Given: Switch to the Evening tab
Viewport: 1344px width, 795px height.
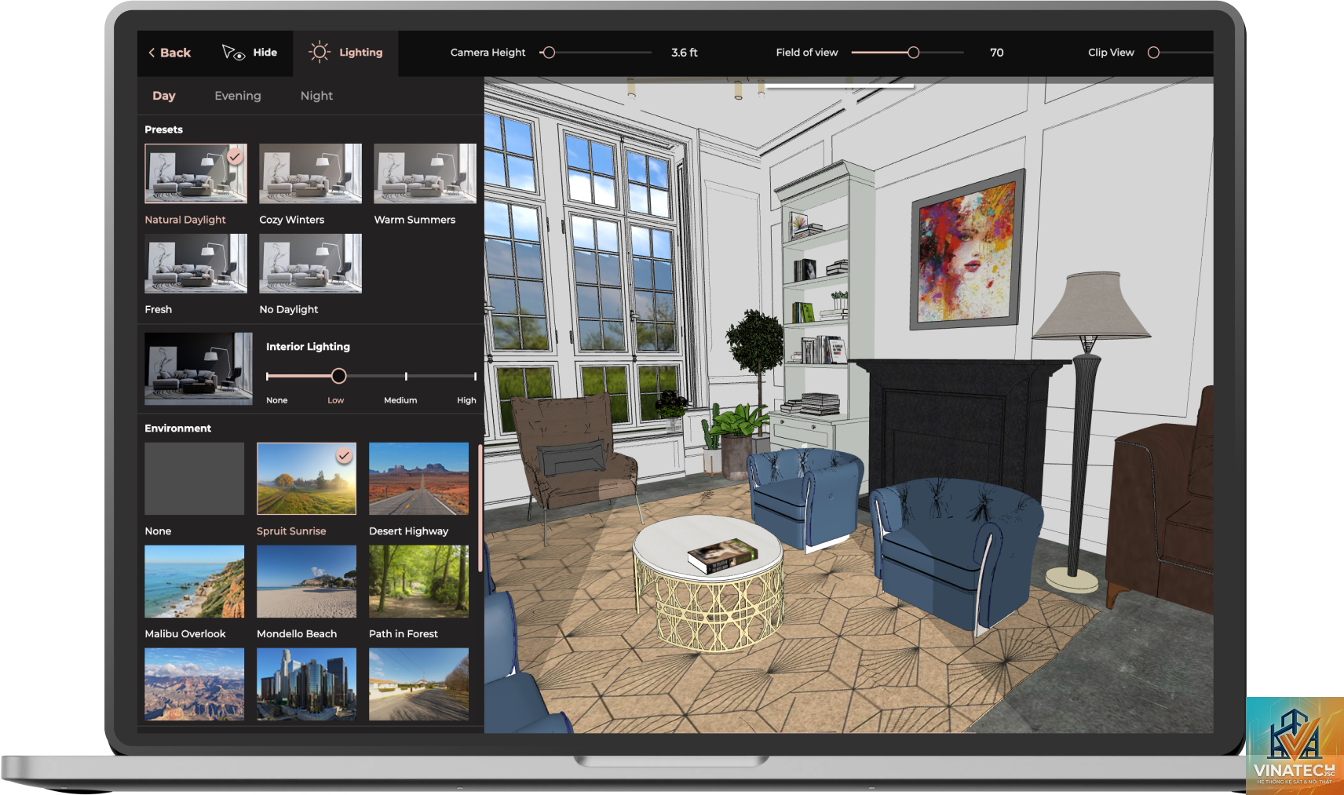Looking at the screenshot, I should pos(238,96).
